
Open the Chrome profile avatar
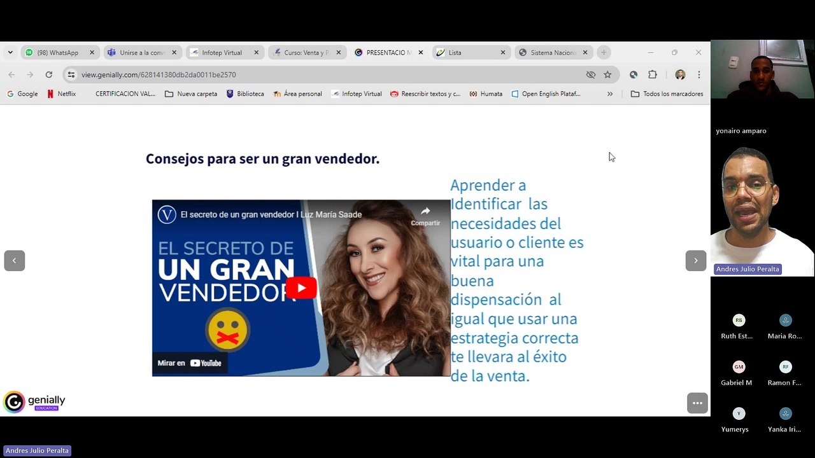[680, 74]
